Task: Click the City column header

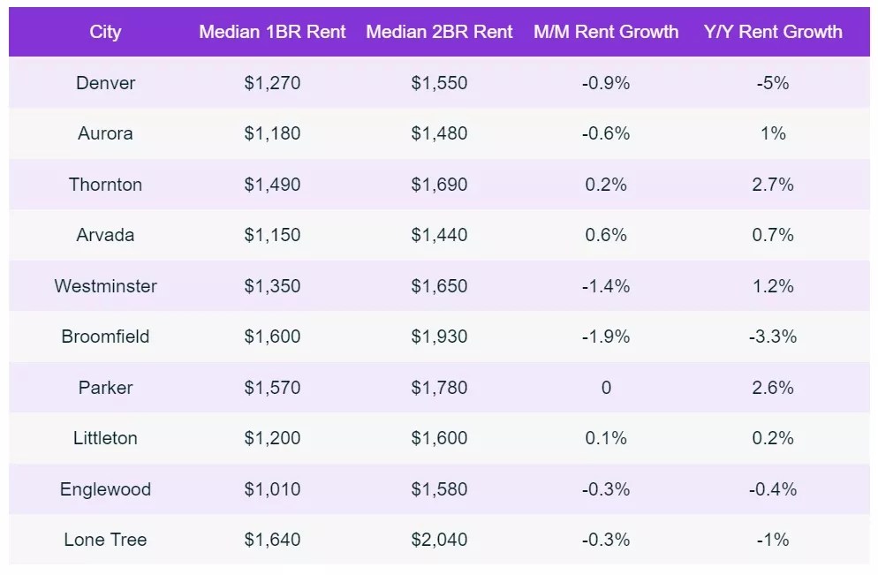Action: point(105,32)
